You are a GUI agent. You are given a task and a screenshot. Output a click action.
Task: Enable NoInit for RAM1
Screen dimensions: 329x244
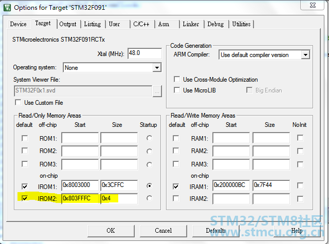pos(300,138)
